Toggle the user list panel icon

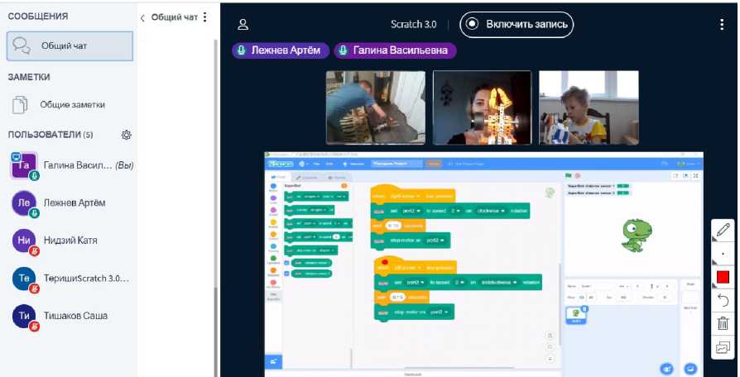click(243, 25)
